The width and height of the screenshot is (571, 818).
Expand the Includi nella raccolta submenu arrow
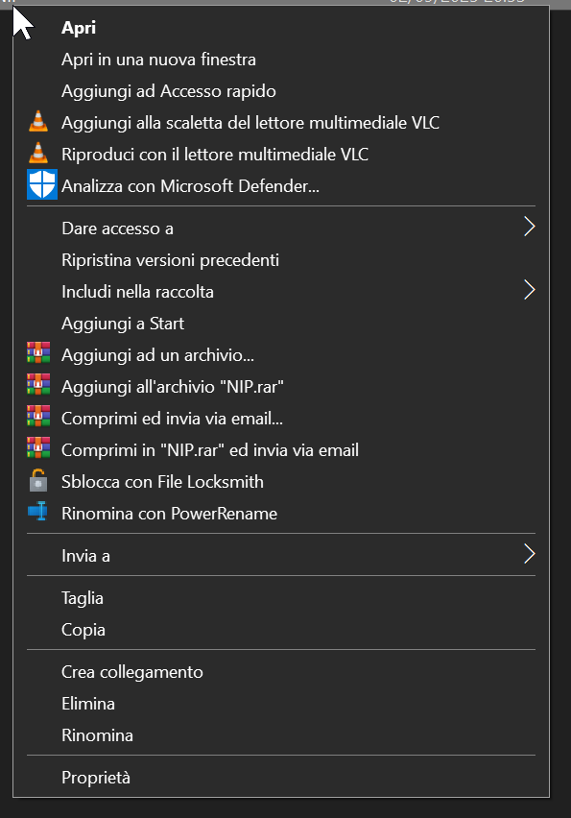(530, 290)
